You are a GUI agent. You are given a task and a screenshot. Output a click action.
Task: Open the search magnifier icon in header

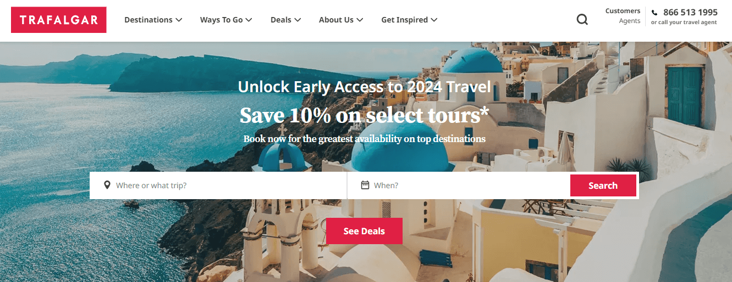coord(582,20)
